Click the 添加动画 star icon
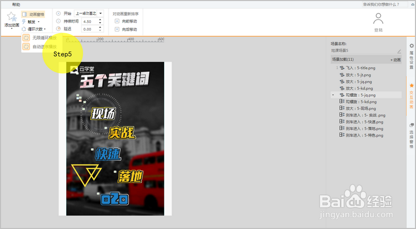This screenshot has height=229, width=416. [x=11, y=17]
